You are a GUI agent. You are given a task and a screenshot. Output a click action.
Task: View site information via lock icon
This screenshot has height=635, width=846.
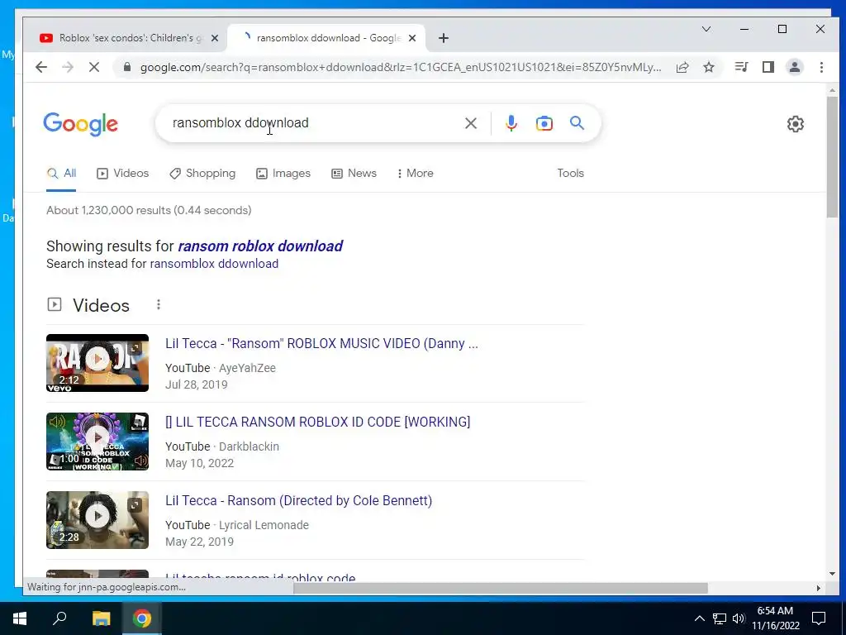126,67
